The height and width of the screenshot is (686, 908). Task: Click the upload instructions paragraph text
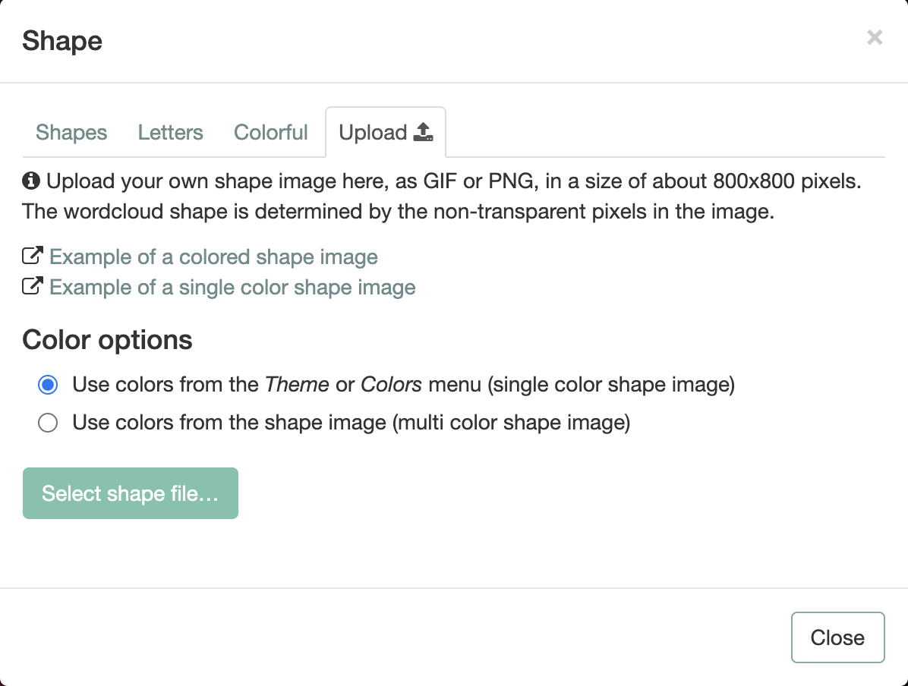[x=442, y=197]
